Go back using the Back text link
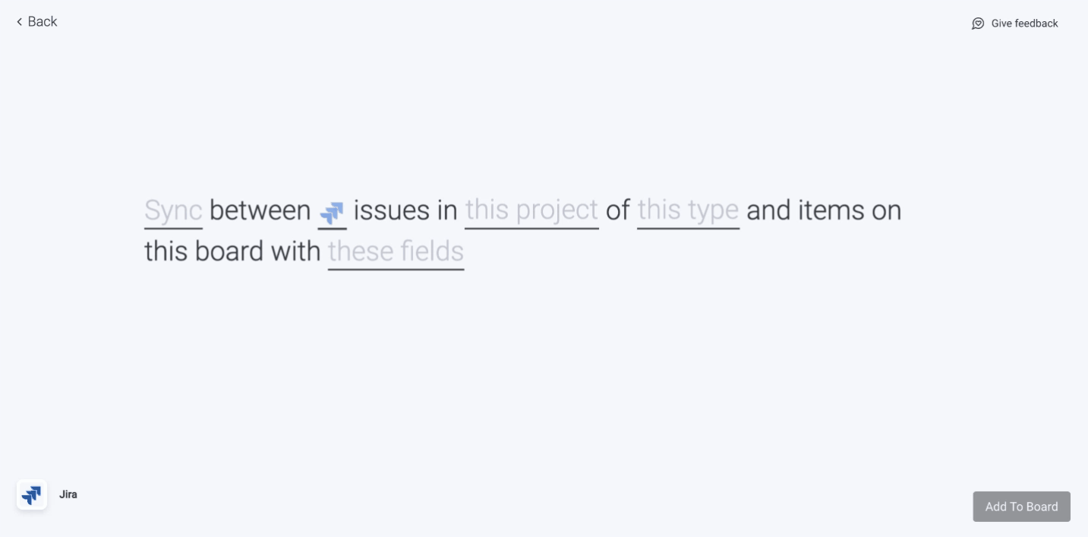The width and height of the screenshot is (1088, 537). 43,22
